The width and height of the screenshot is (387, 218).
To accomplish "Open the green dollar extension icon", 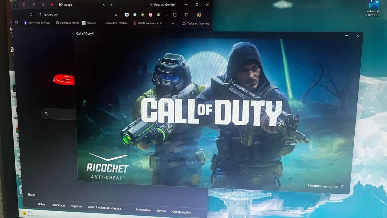I will pos(158,15).
